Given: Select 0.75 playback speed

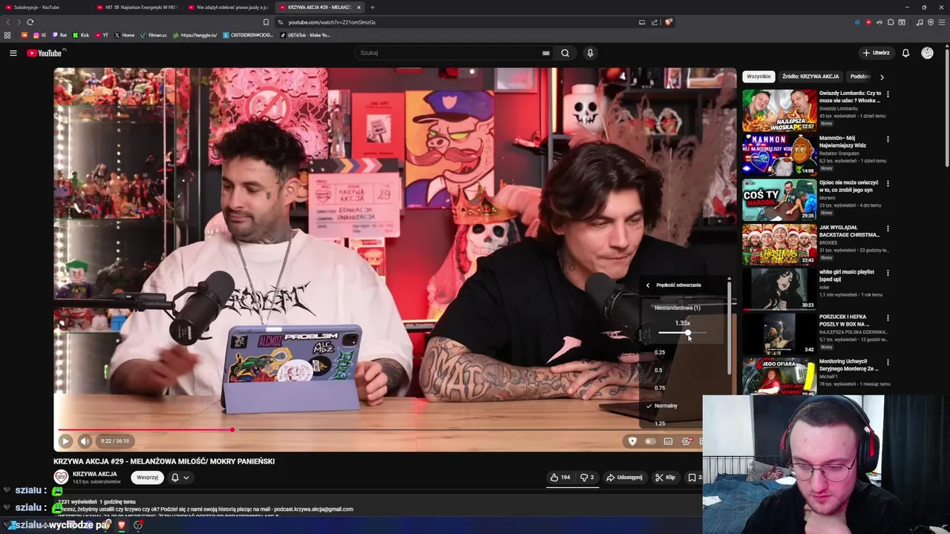Looking at the screenshot, I should (x=660, y=388).
